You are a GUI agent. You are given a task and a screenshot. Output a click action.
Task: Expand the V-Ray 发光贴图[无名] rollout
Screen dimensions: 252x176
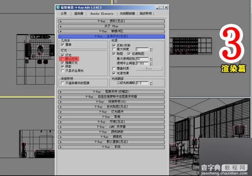pos(111,107)
